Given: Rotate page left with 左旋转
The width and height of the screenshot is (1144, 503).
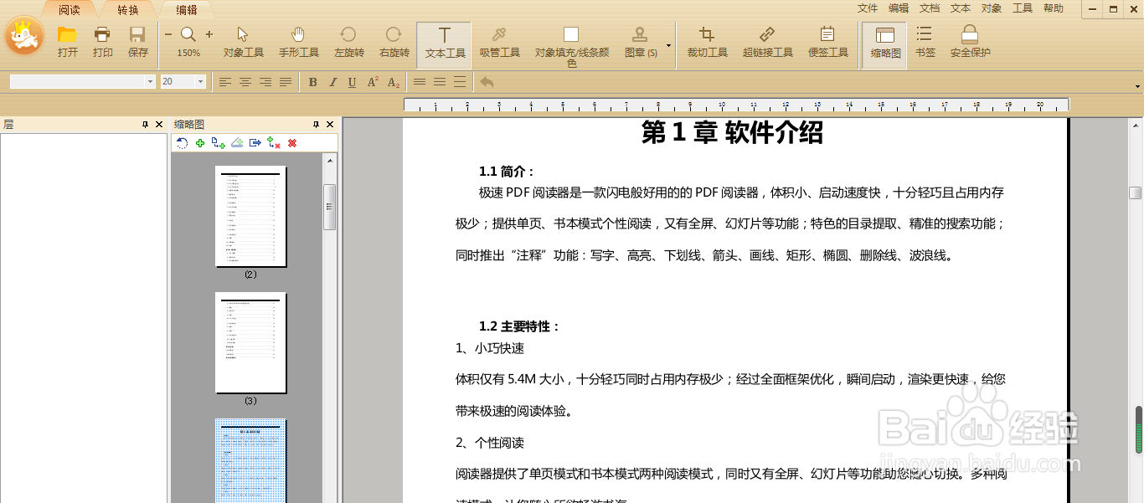Looking at the screenshot, I should coord(348,42).
